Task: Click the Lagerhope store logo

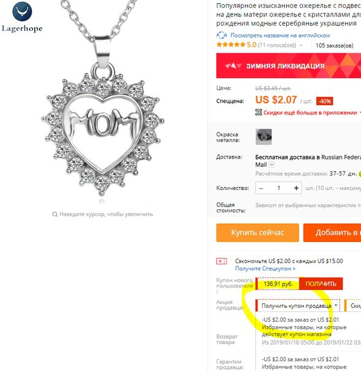Action: click(22, 17)
